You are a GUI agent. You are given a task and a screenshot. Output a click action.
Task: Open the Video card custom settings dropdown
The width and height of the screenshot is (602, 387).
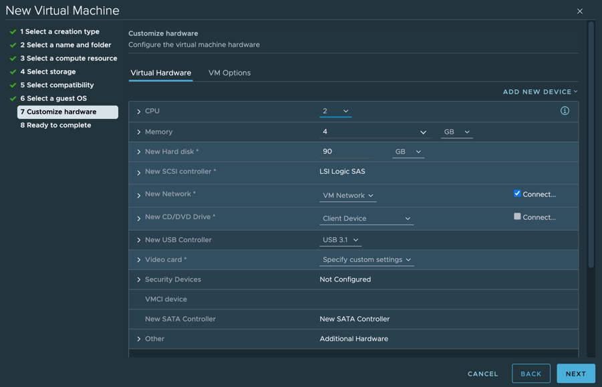coord(366,259)
